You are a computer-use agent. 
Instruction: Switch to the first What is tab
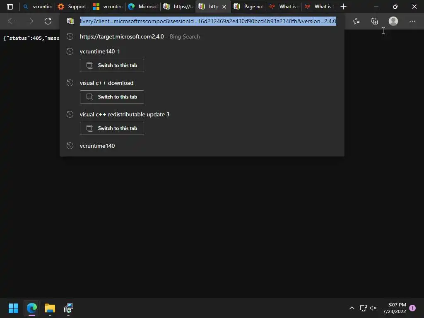pyautogui.click(x=283, y=7)
